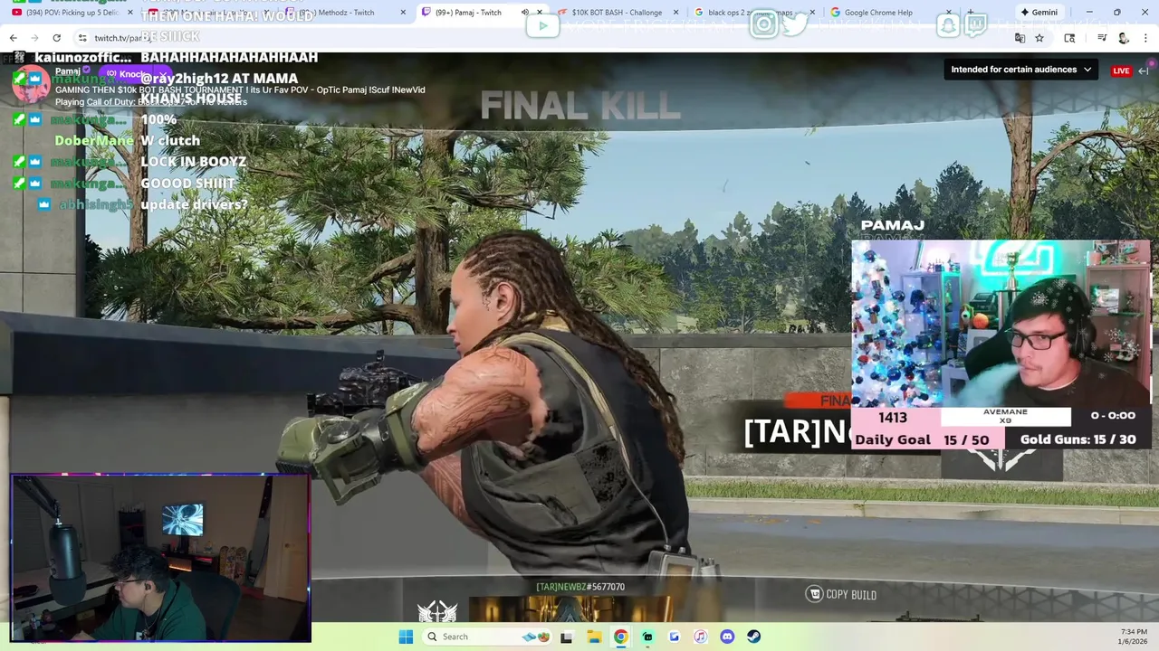Close the Pamaj - Twitch tab
Image resolution: width=1159 pixels, height=651 pixels.
[x=539, y=13]
